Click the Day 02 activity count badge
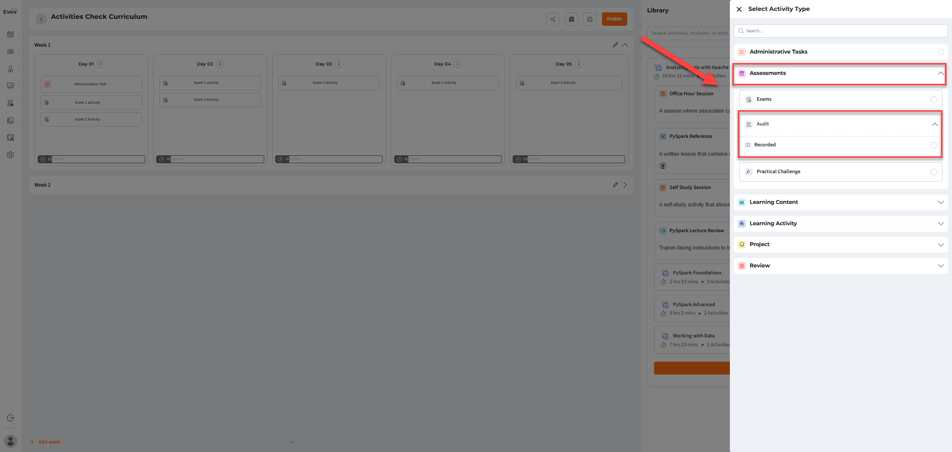The image size is (952, 452). (x=220, y=64)
